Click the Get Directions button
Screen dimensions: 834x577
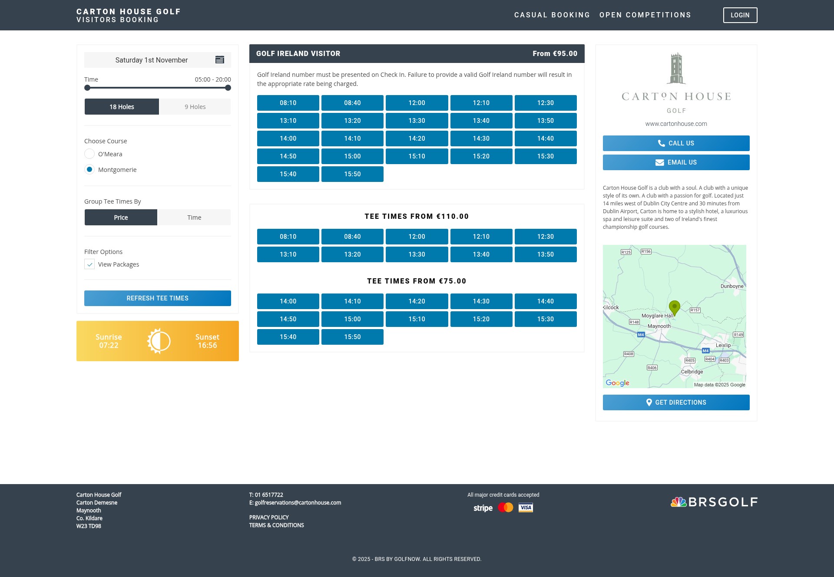676,402
